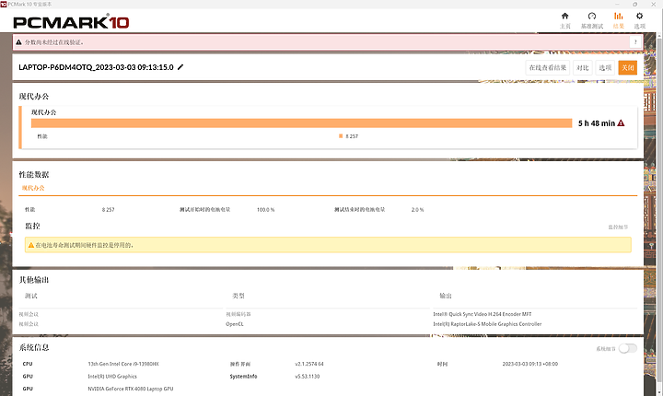
Task: Click the scrollbar up arrow
Action: 658,36
